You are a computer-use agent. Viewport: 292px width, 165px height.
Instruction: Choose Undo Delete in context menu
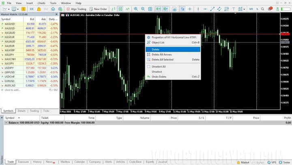[173, 77]
